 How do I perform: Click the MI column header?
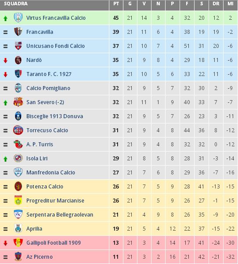click(x=230, y=4)
